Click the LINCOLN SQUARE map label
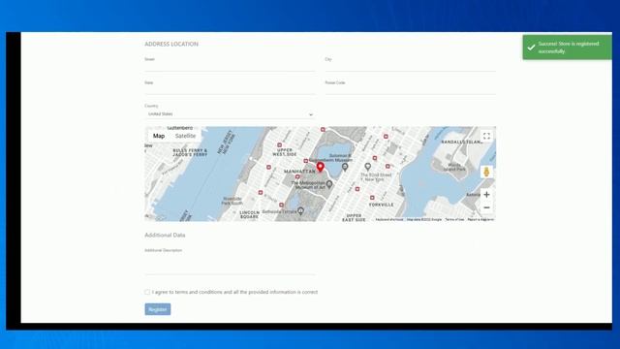 point(249,214)
